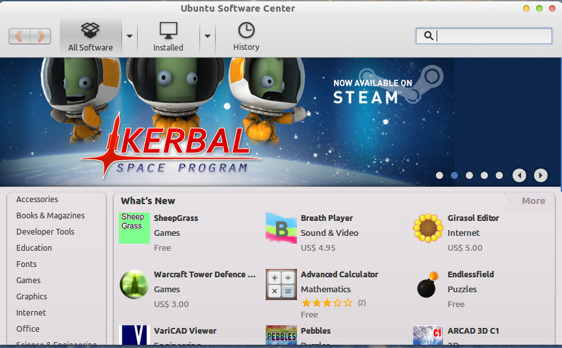Open the Office category
Screen dimensions: 562x348
point(28,329)
